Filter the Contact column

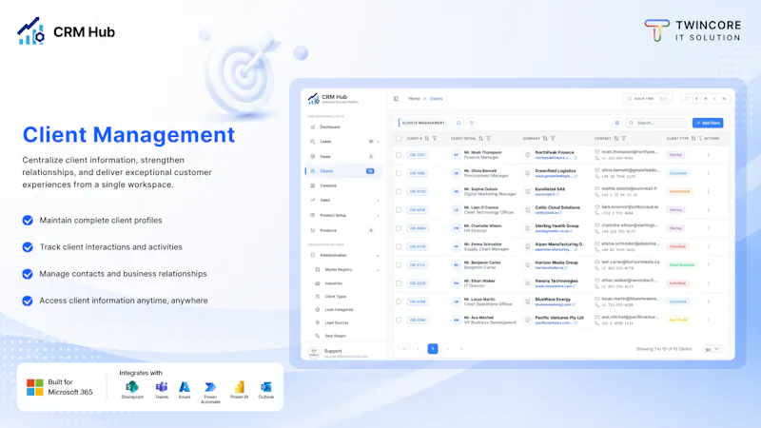[x=624, y=138]
